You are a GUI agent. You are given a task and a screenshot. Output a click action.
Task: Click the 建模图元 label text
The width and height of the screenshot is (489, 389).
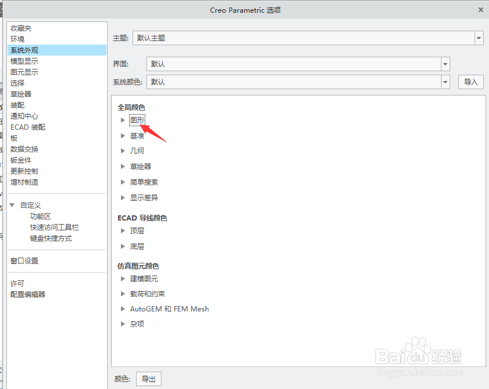(x=144, y=279)
